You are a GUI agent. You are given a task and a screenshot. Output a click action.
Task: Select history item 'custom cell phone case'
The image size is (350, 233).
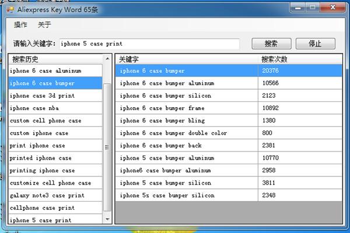[x=55, y=121]
